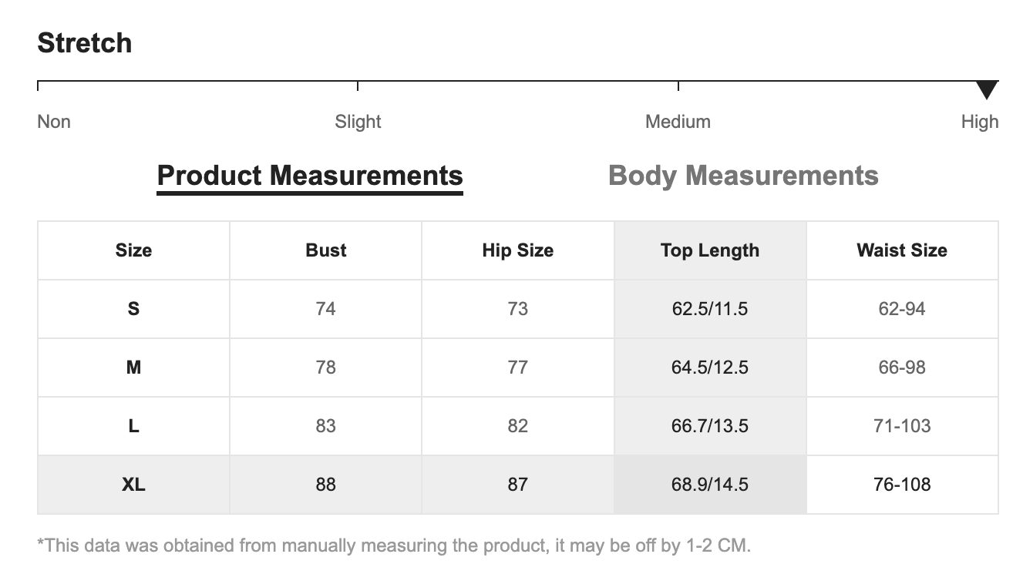Select the M size row label
This screenshot has height=564, width=1013.
(x=133, y=368)
